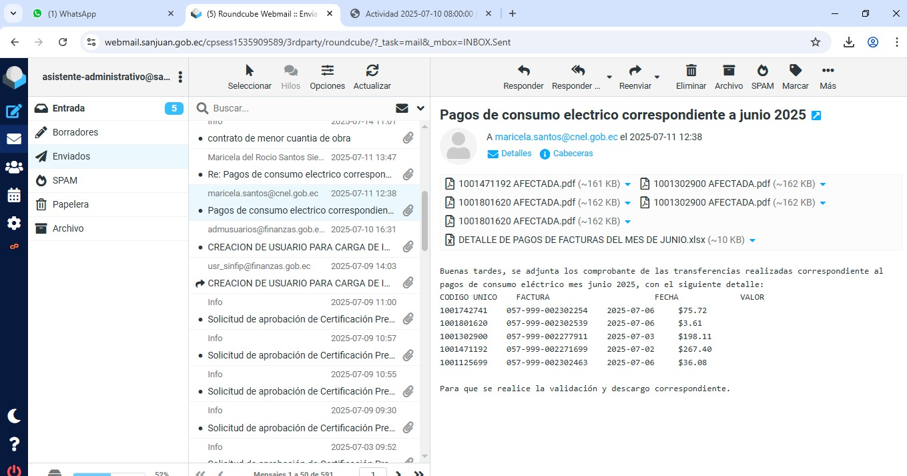Expand search options chevron
This screenshot has width=907, height=476.
pyautogui.click(x=420, y=108)
